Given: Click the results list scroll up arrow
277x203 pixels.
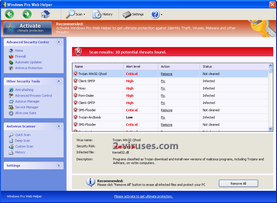Looking at the screenshot, I should [x=270, y=66].
